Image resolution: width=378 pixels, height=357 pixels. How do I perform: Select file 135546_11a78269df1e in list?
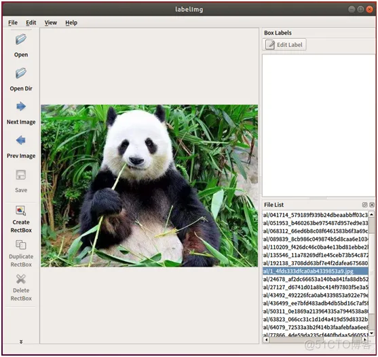(x=316, y=255)
